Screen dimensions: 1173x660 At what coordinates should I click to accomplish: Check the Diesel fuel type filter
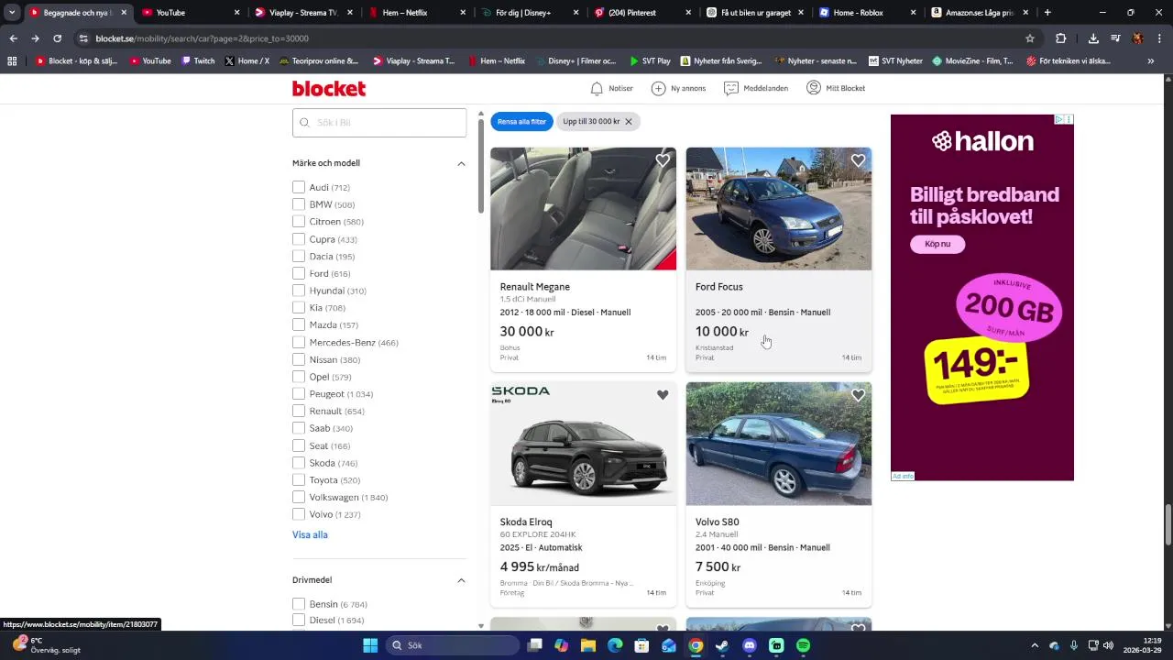point(299,621)
